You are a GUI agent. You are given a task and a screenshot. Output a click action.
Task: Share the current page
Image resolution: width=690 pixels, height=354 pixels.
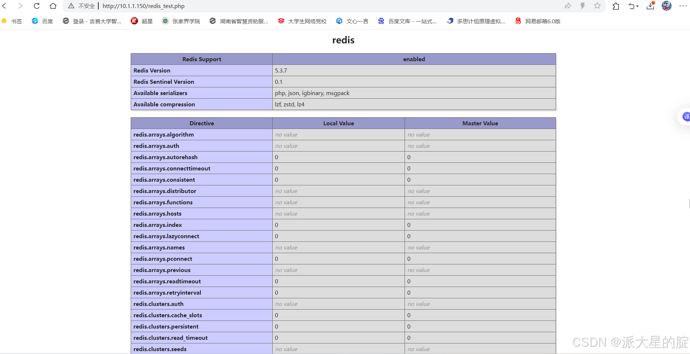568,6
